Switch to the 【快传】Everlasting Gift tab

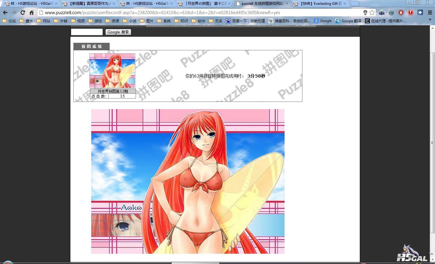[x=320, y=4]
